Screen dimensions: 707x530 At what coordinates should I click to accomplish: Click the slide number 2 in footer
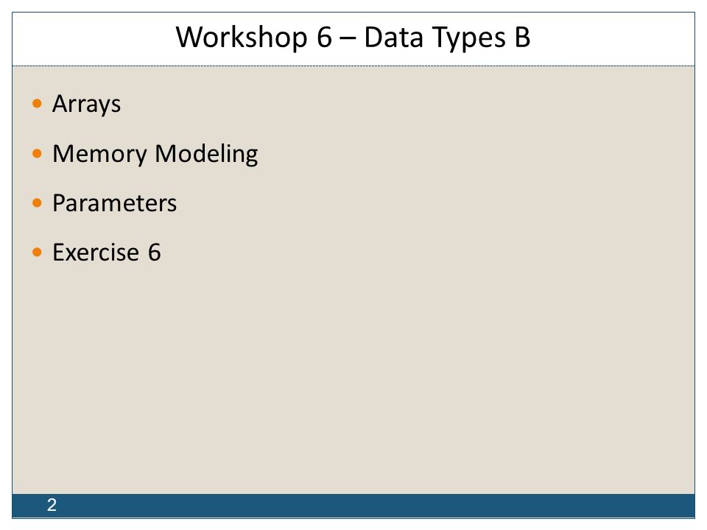(52, 505)
